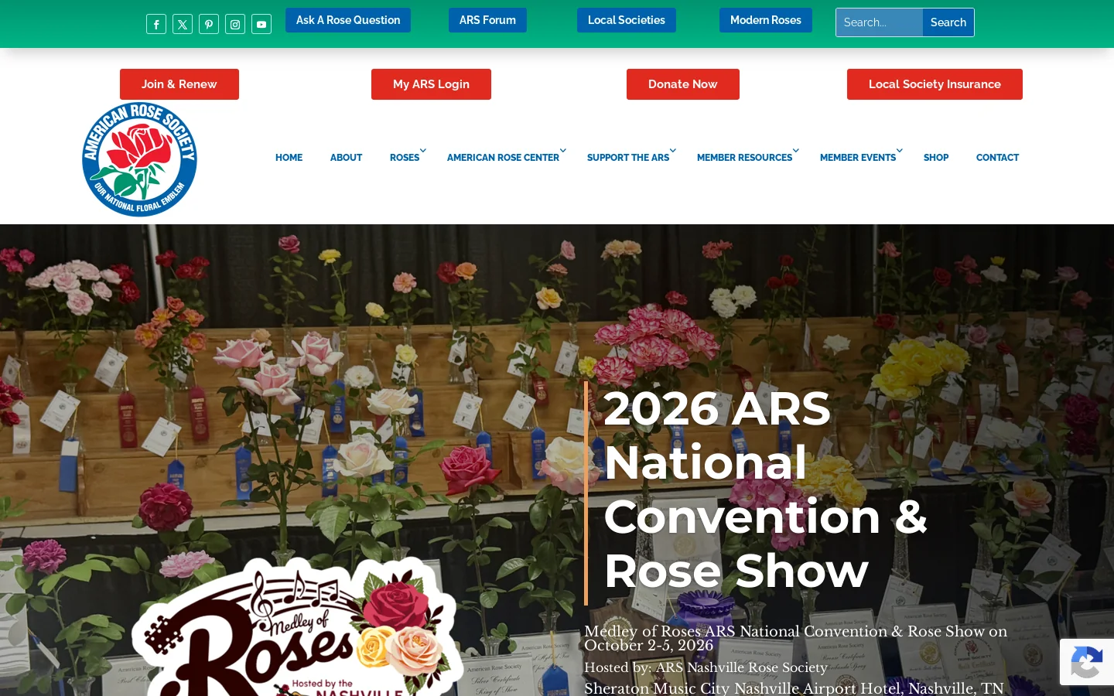Focus the Search text field

880,22
